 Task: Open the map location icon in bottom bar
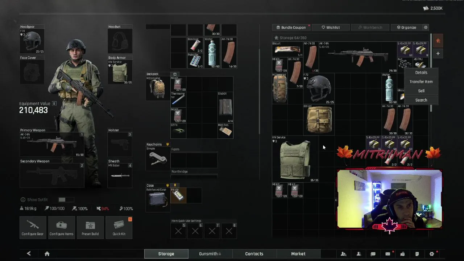[x=402, y=254]
